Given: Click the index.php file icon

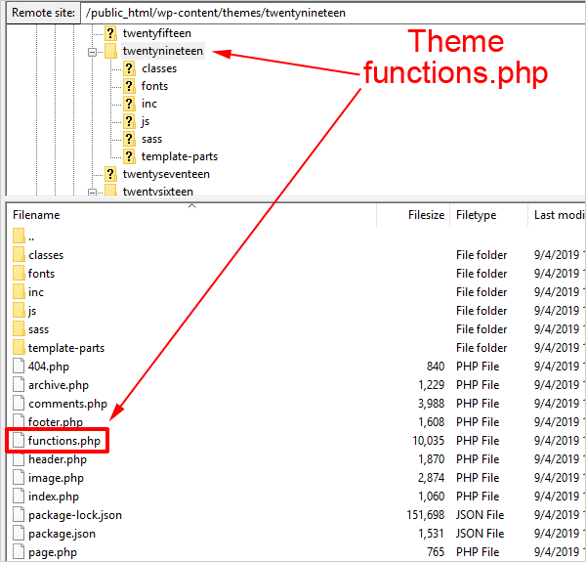Looking at the screenshot, I should [x=19, y=497].
